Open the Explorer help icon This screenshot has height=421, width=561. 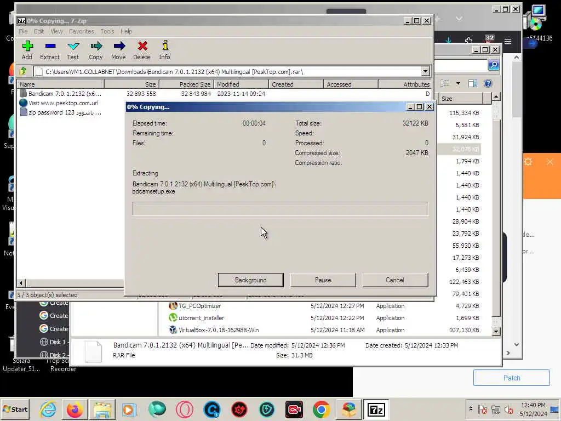tap(488, 83)
